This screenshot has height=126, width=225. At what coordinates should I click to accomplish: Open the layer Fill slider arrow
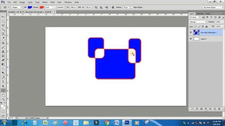[223, 27]
